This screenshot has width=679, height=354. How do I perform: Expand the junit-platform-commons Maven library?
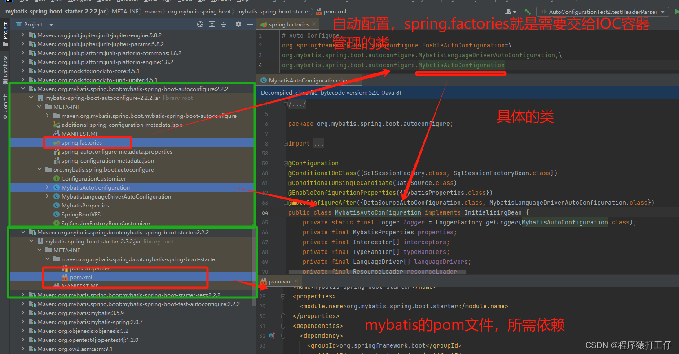pos(23,53)
